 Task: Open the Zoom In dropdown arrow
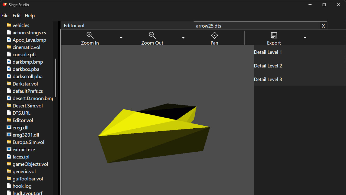click(x=121, y=38)
